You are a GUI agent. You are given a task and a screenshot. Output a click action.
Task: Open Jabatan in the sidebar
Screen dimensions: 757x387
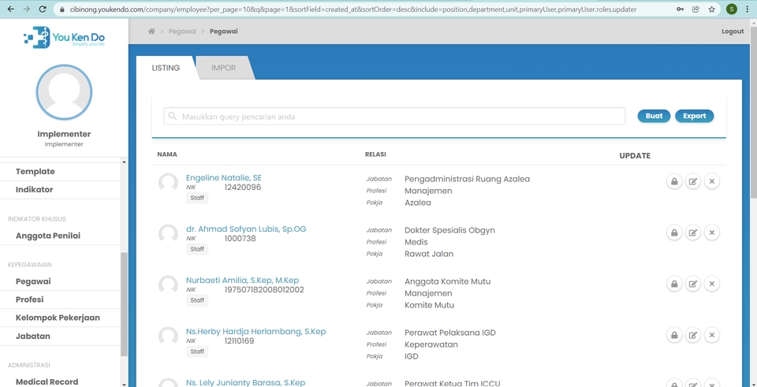pyautogui.click(x=33, y=337)
